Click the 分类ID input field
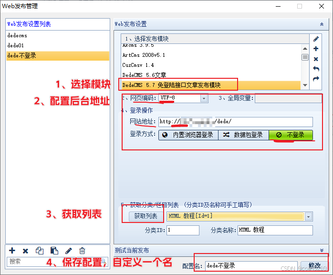 pos(183,231)
